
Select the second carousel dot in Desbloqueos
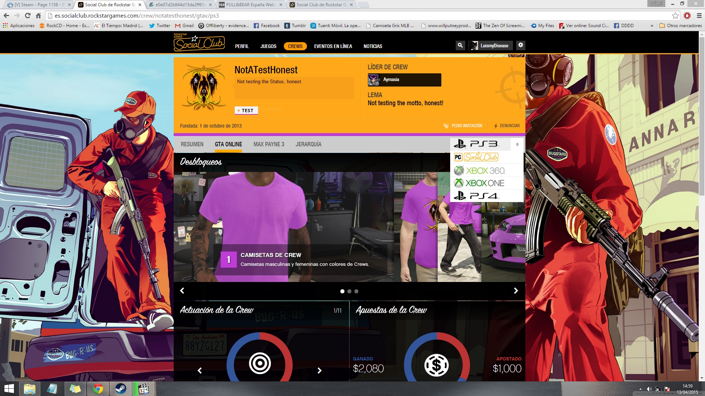(349, 291)
